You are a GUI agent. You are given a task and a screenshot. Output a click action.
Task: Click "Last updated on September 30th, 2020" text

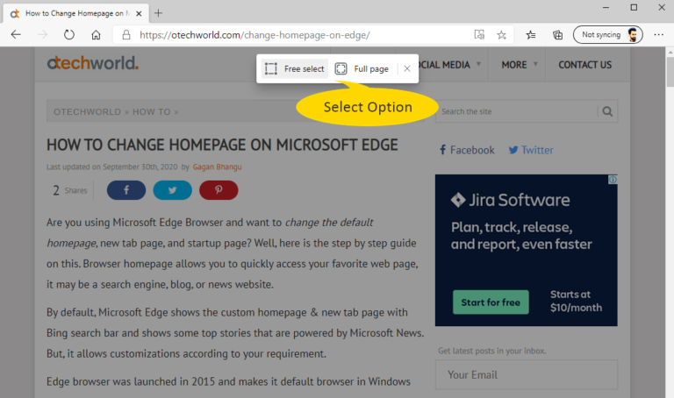click(x=111, y=167)
